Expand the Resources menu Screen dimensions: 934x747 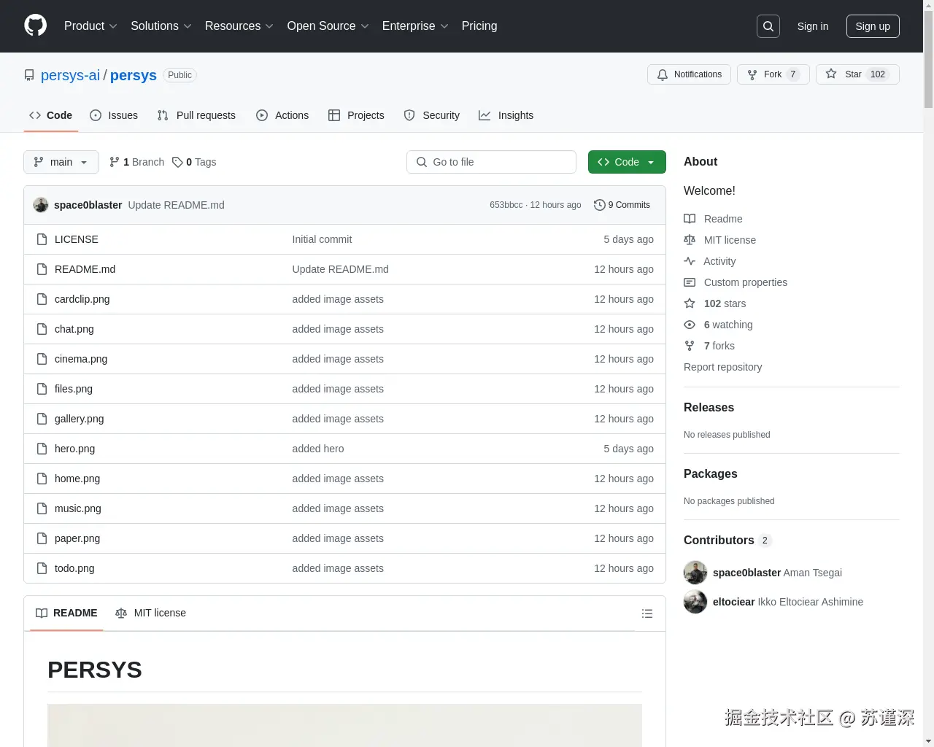[x=239, y=26]
